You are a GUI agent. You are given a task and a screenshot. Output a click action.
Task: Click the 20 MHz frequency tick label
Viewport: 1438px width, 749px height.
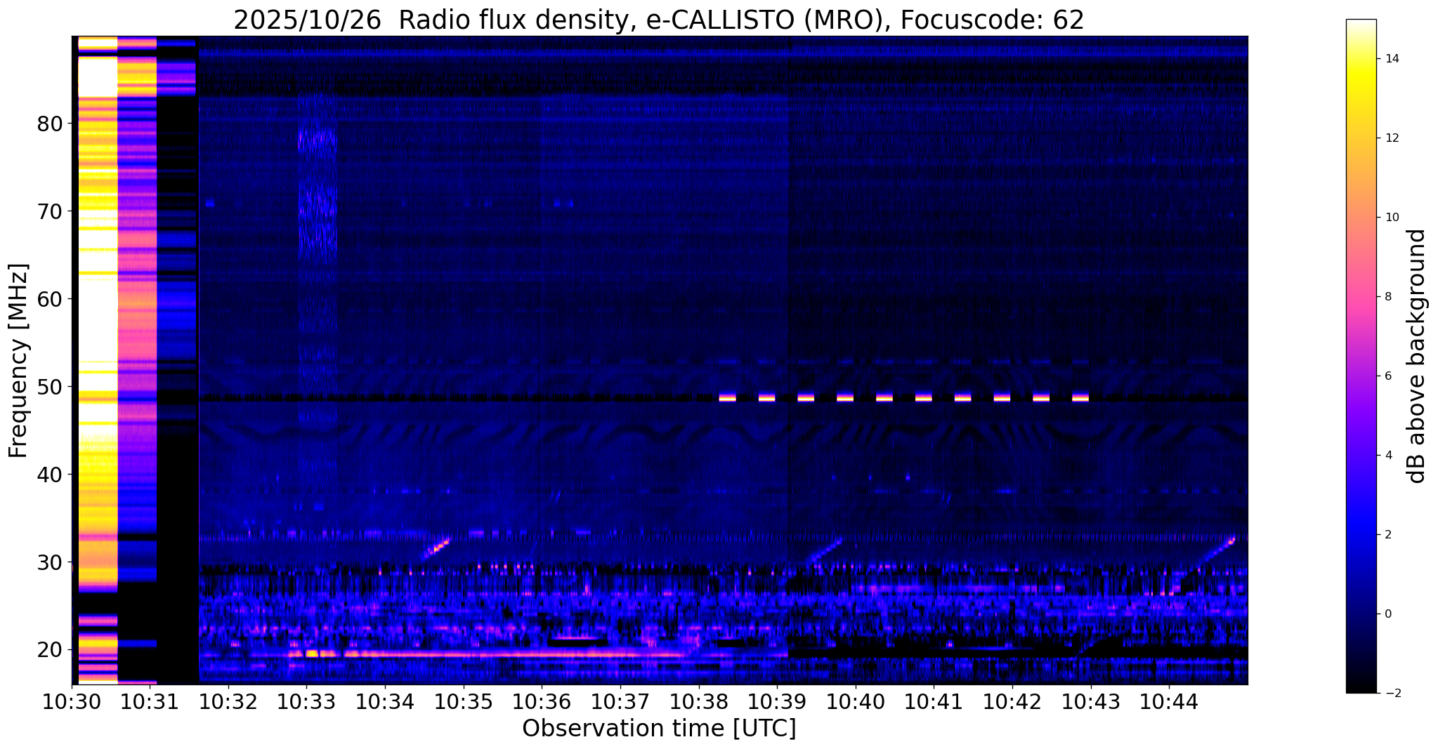tap(49, 650)
